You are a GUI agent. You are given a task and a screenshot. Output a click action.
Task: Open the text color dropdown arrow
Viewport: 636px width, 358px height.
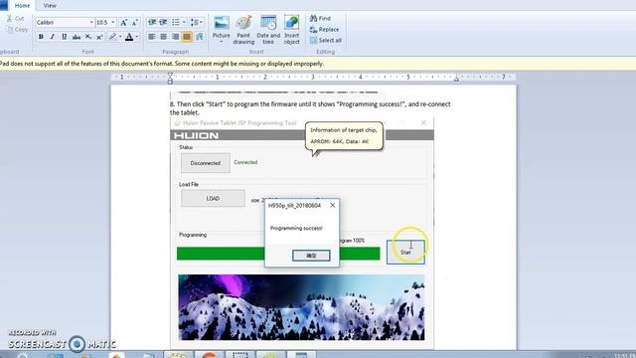pyautogui.click(x=137, y=37)
